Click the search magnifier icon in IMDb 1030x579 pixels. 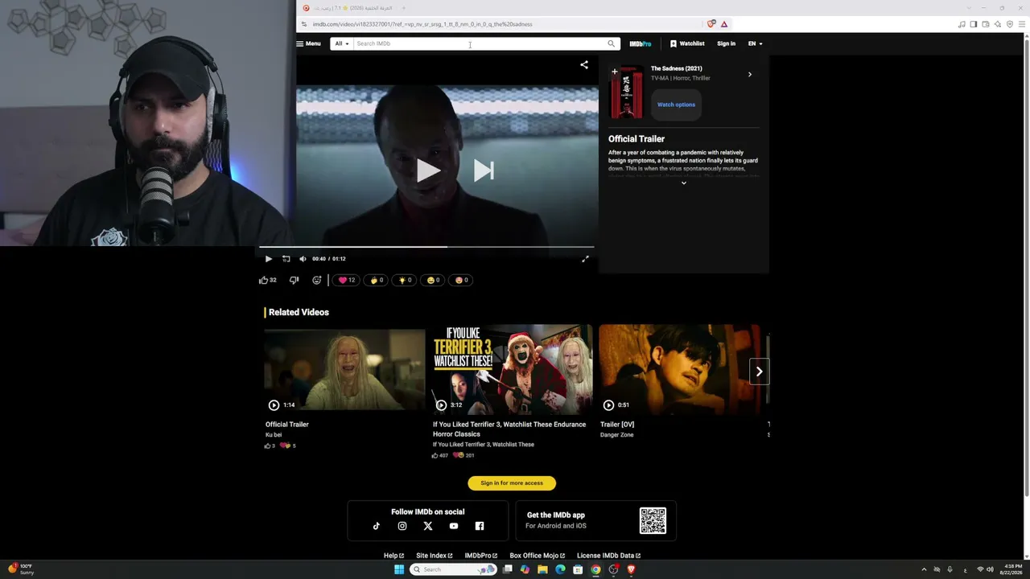coord(612,43)
